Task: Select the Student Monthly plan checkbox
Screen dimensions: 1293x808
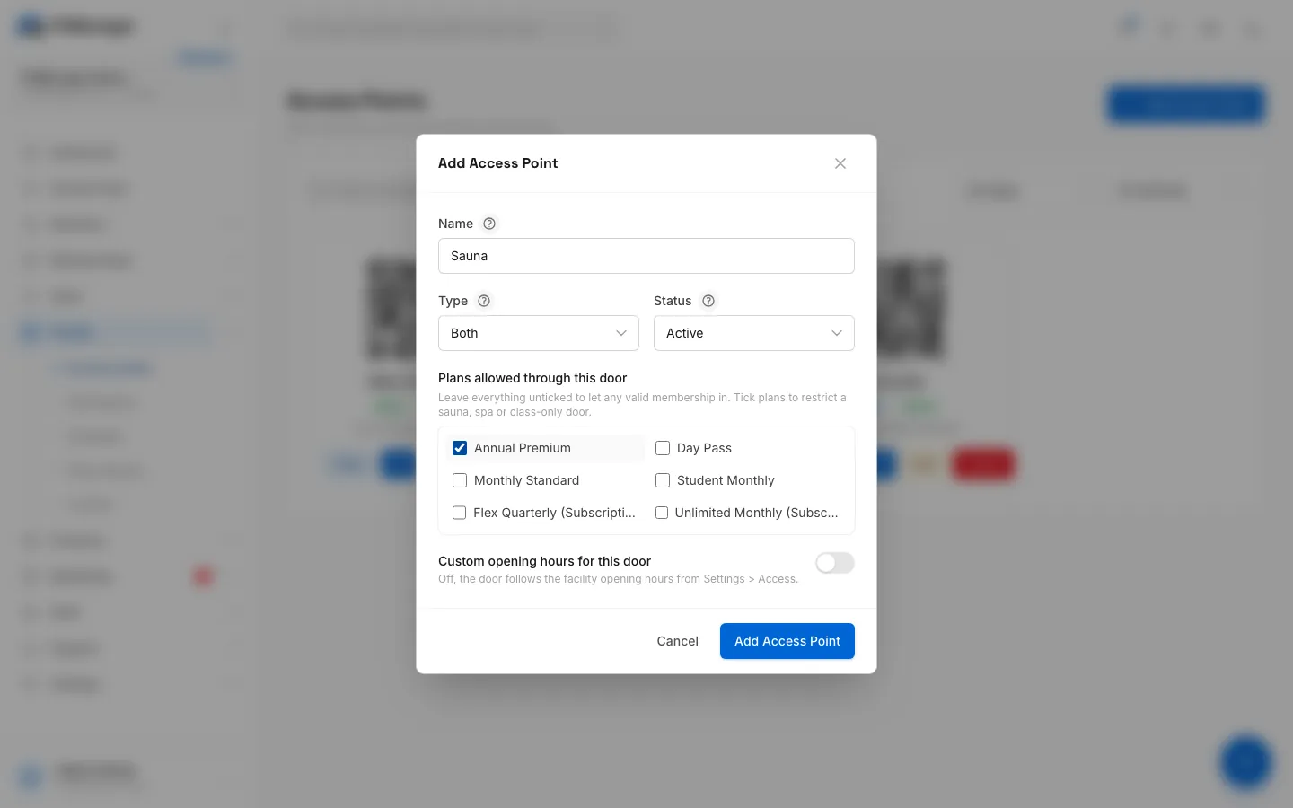Action: click(x=663, y=480)
